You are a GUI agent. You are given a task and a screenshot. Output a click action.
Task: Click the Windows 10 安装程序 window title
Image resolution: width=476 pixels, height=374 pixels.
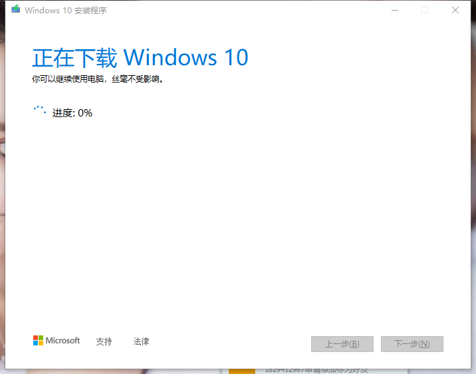tap(66, 11)
